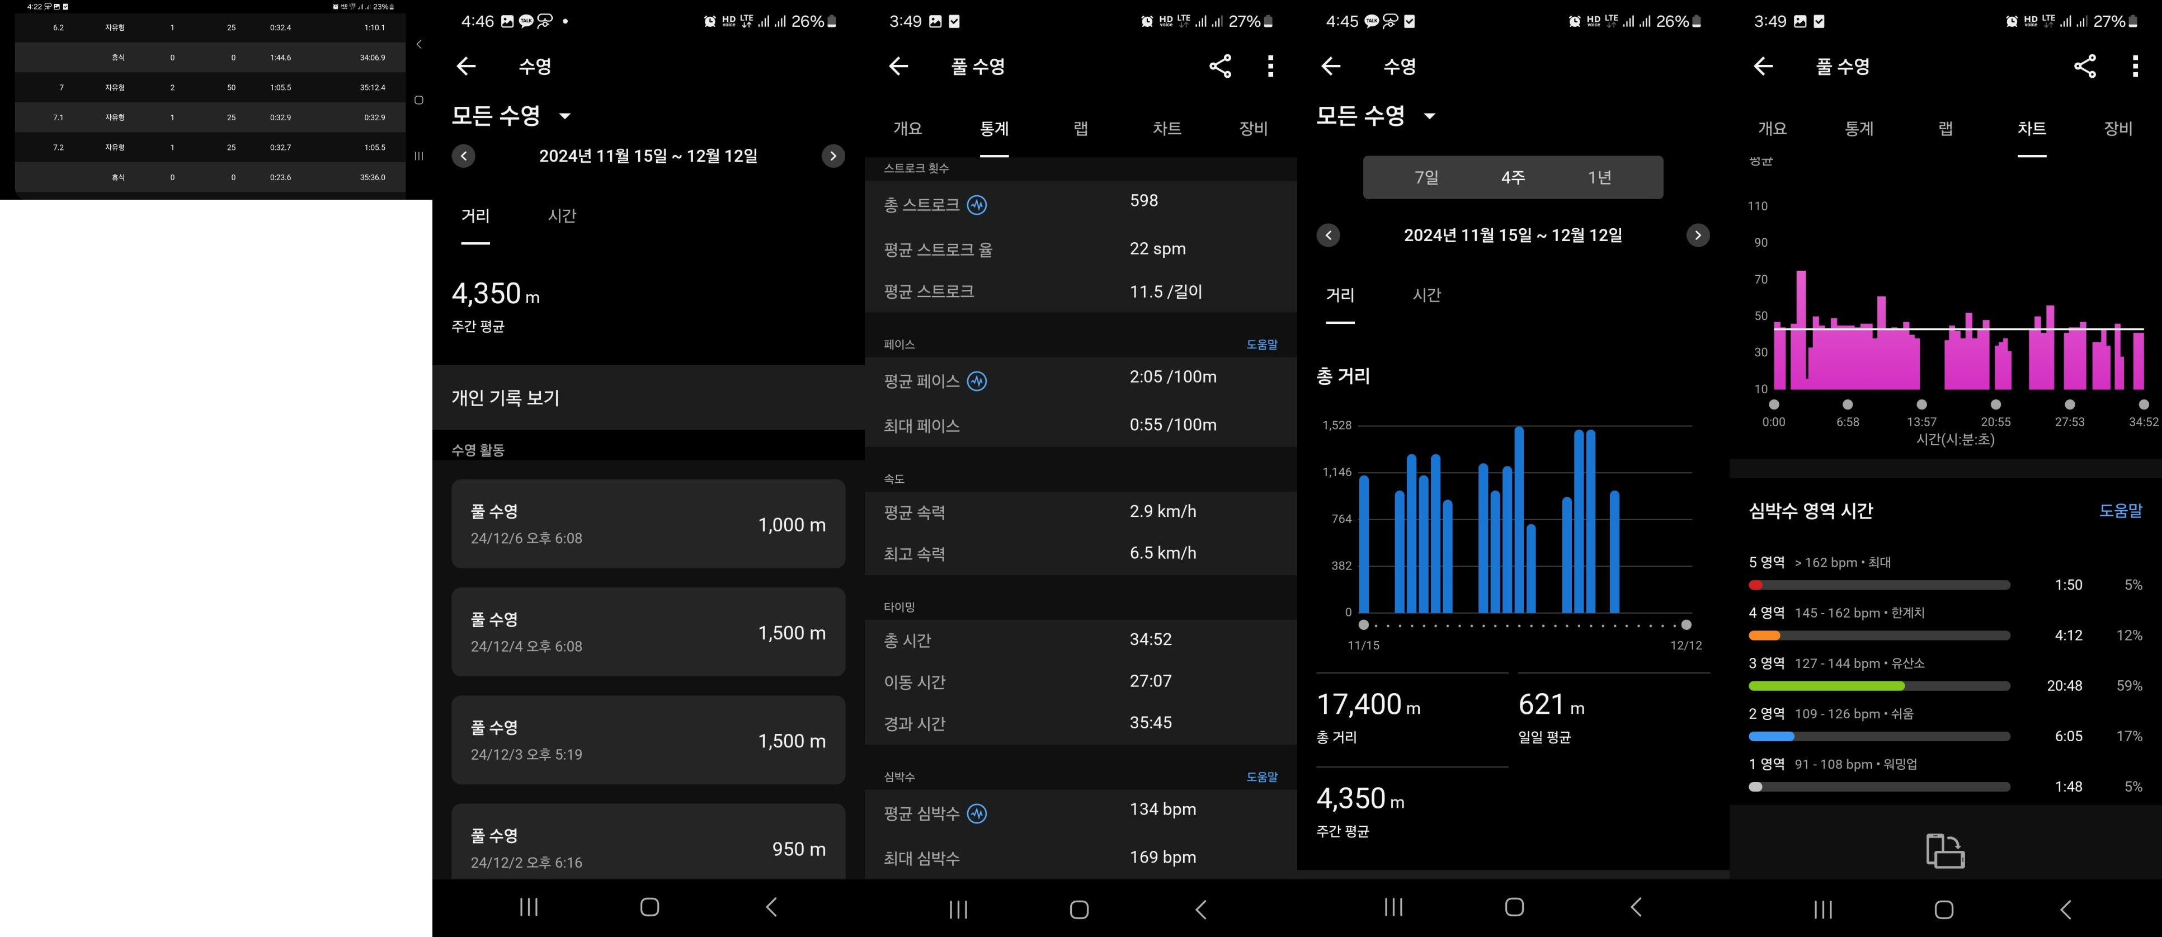Tap rotate-to-landscape icon below heart rate zones
Image resolution: width=2162 pixels, height=937 pixels.
tap(1946, 850)
